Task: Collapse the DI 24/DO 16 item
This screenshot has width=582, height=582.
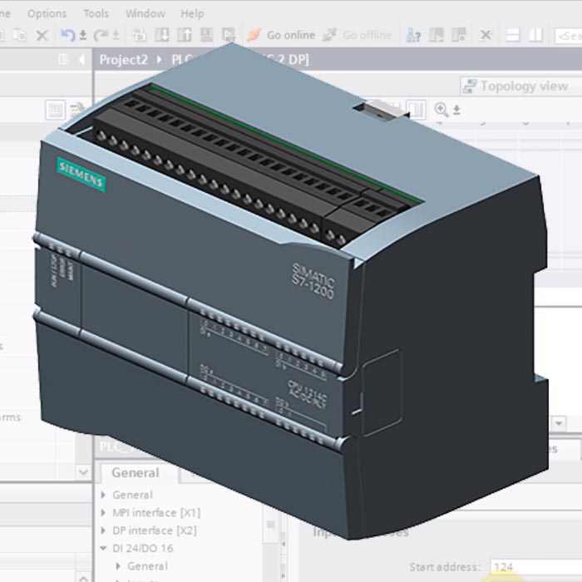Action: (x=104, y=548)
